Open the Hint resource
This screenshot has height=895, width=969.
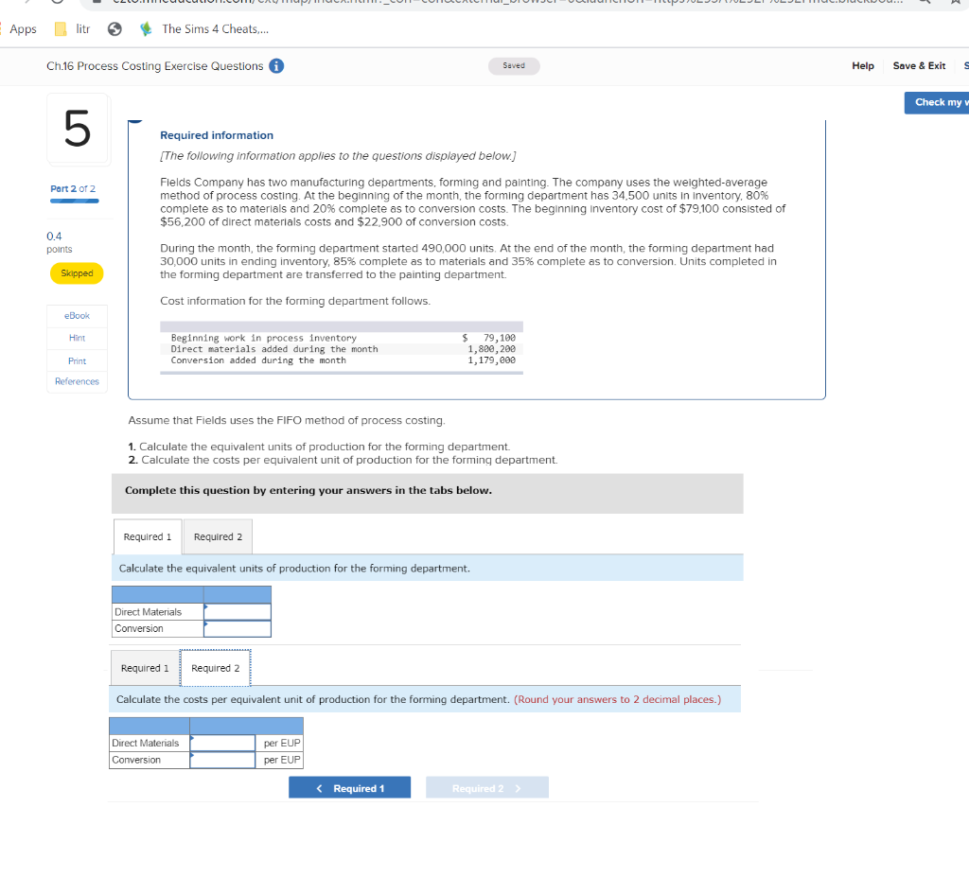77,338
